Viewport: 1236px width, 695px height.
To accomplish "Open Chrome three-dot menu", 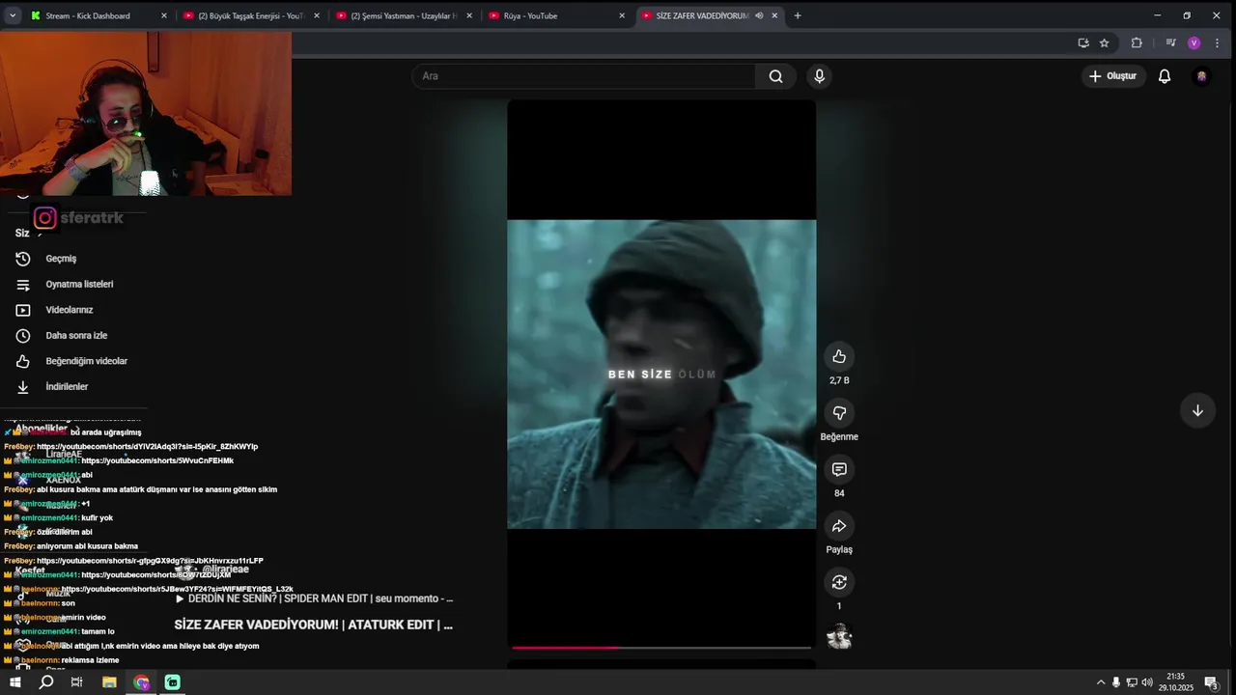I will (1219, 42).
